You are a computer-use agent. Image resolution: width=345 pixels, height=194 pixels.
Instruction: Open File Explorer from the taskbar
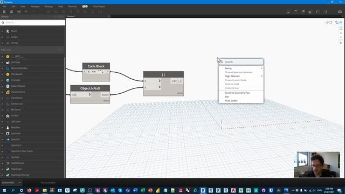click(x=45, y=190)
